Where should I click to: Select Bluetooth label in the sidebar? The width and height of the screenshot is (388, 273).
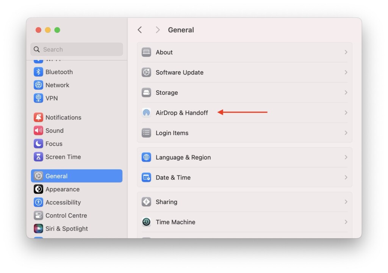coord(59,72)
